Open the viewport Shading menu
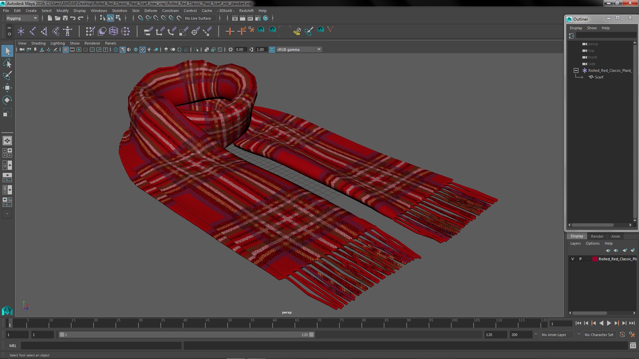This screenshot has width=639, height=359. click(38, 43)
